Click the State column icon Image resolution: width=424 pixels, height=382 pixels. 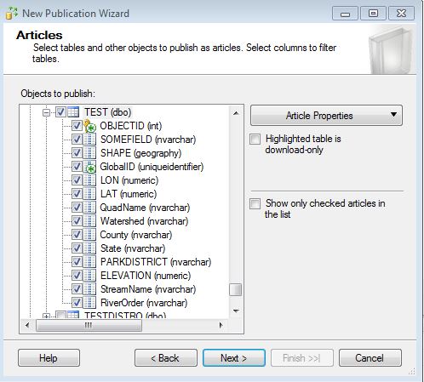89,248
